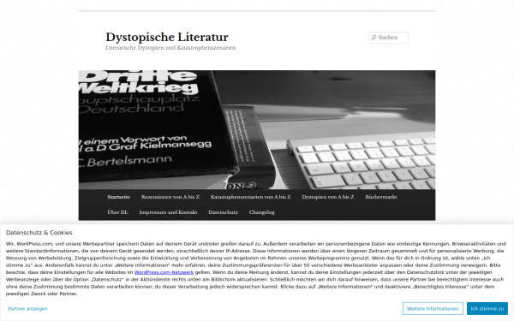Open Katastophenszenarien von A bis Z
Viewport: 514px width, 321px height.
click(250, 197)
